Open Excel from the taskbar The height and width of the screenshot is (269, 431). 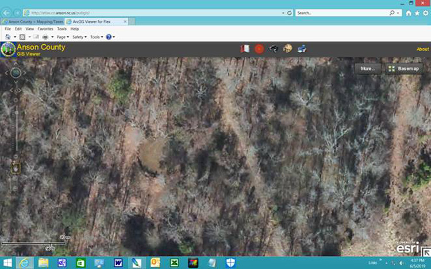pyautogui.click(x=174, y=263)
